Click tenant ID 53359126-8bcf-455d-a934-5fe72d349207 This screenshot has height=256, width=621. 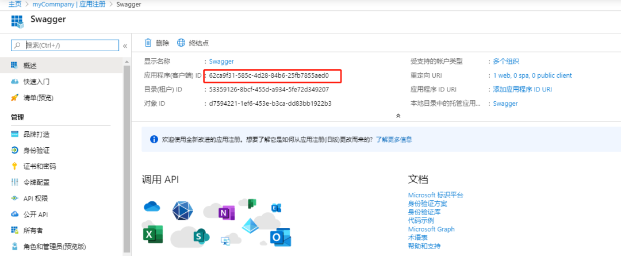[269, 90]
